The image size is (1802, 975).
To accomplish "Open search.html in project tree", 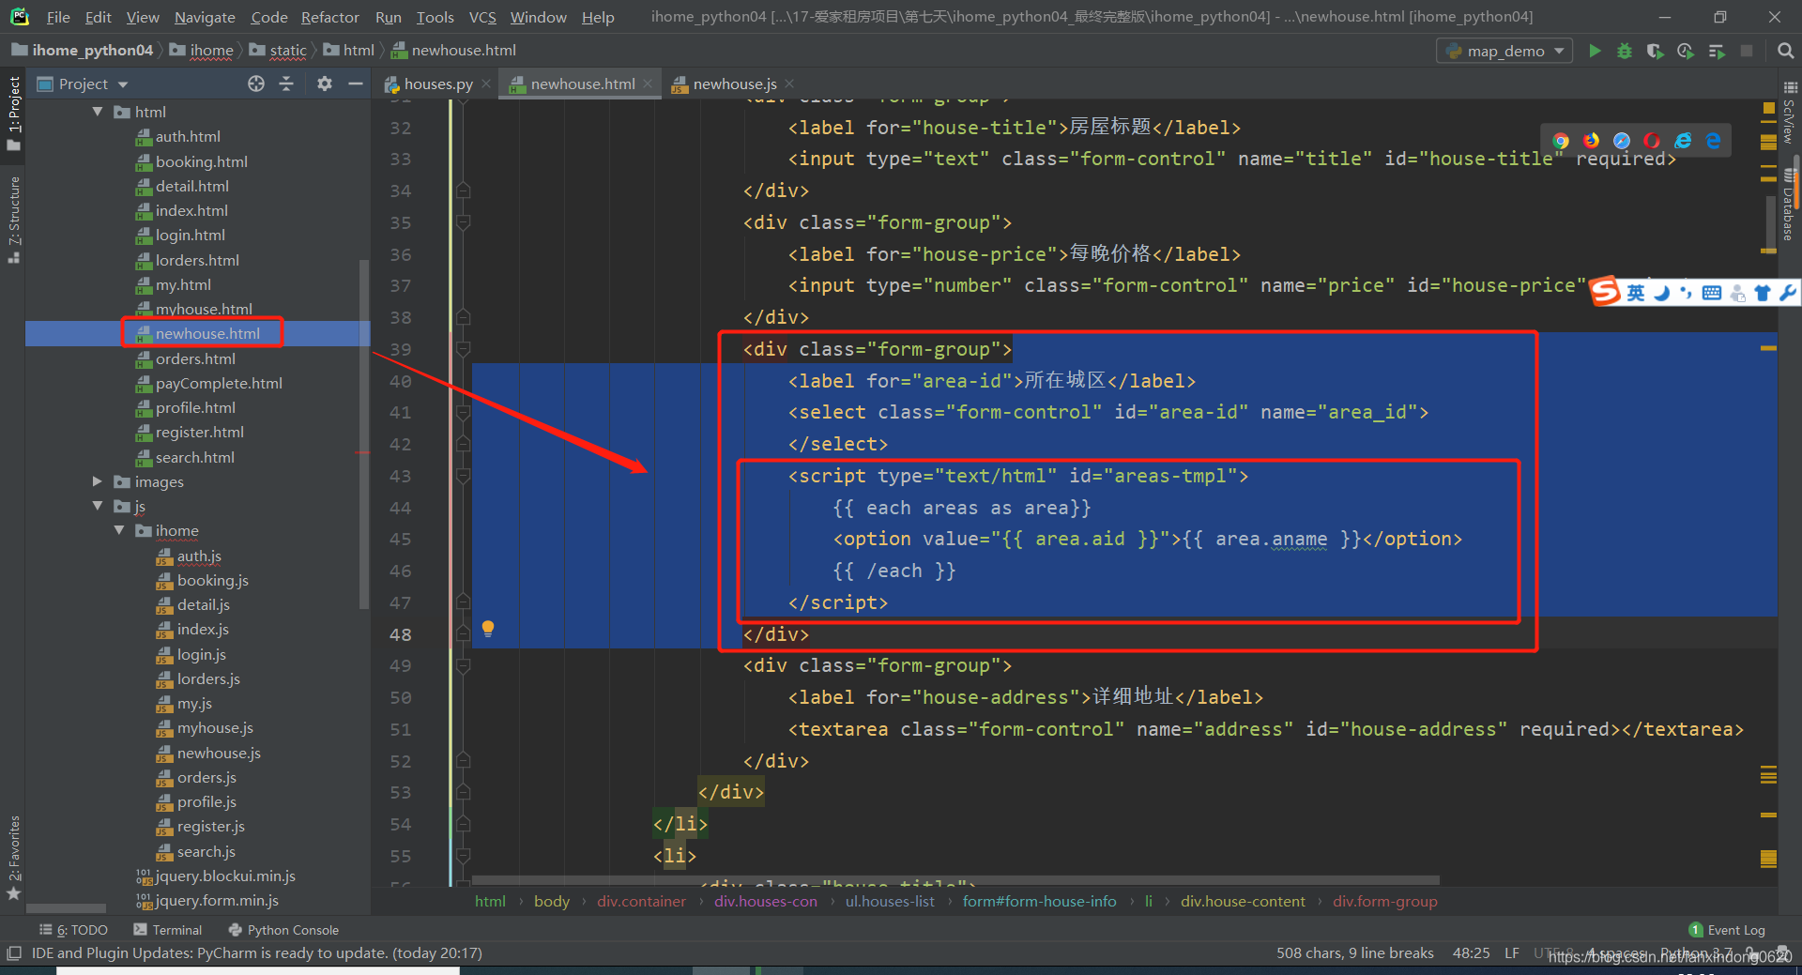I will point(195,457).
